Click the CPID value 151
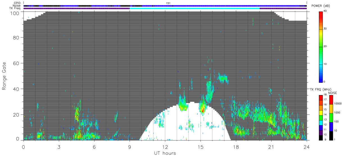The width and height of the screenshot is (345, 159). point(168,3)
